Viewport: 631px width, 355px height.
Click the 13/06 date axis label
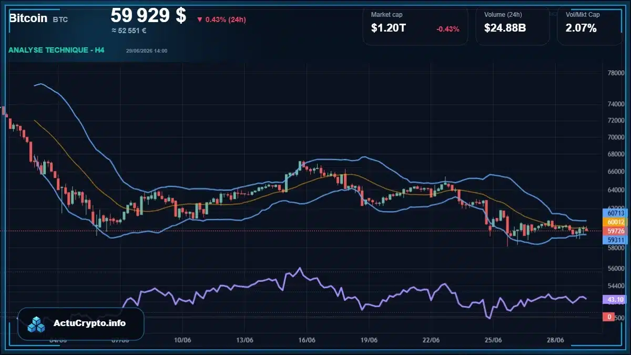[245, 340]
